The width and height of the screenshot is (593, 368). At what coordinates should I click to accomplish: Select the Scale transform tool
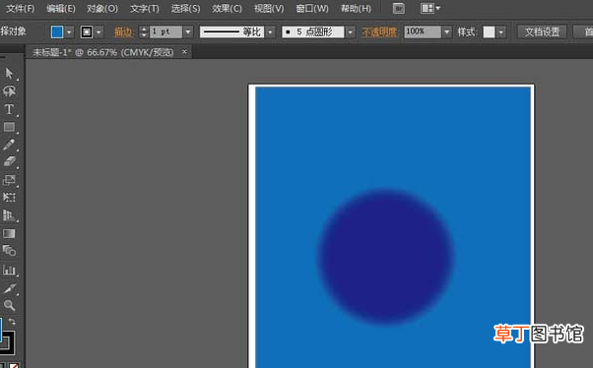[x=9, y=179]
